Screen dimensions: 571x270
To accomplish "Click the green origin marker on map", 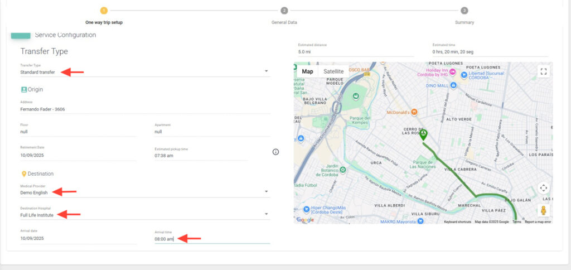I will [423, 134].
